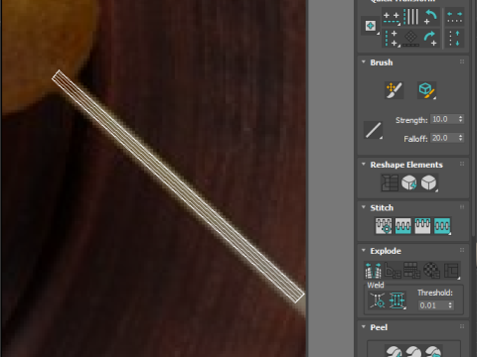Open the brush falloff type flyout

point(374,130)
